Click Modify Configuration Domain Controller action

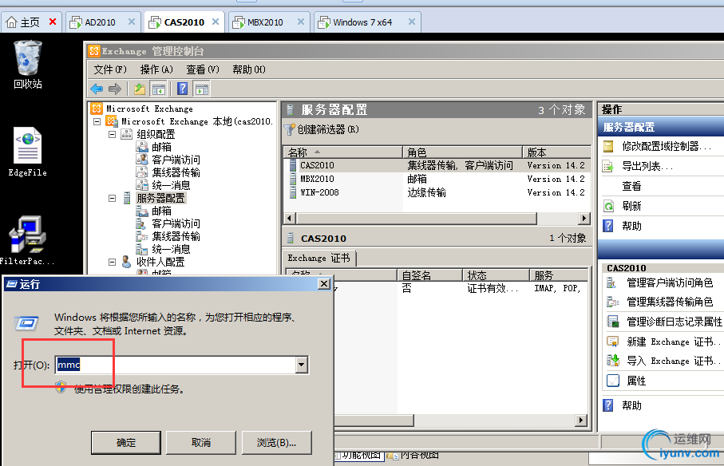pos(667,146)
